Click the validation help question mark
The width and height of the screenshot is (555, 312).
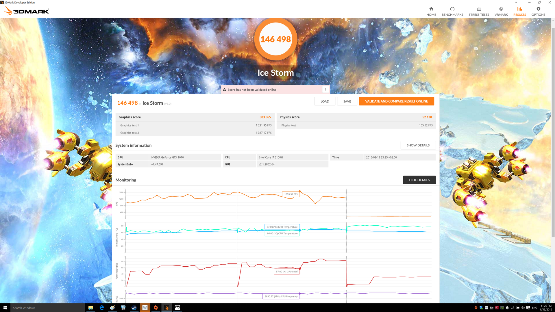point(325,90)
